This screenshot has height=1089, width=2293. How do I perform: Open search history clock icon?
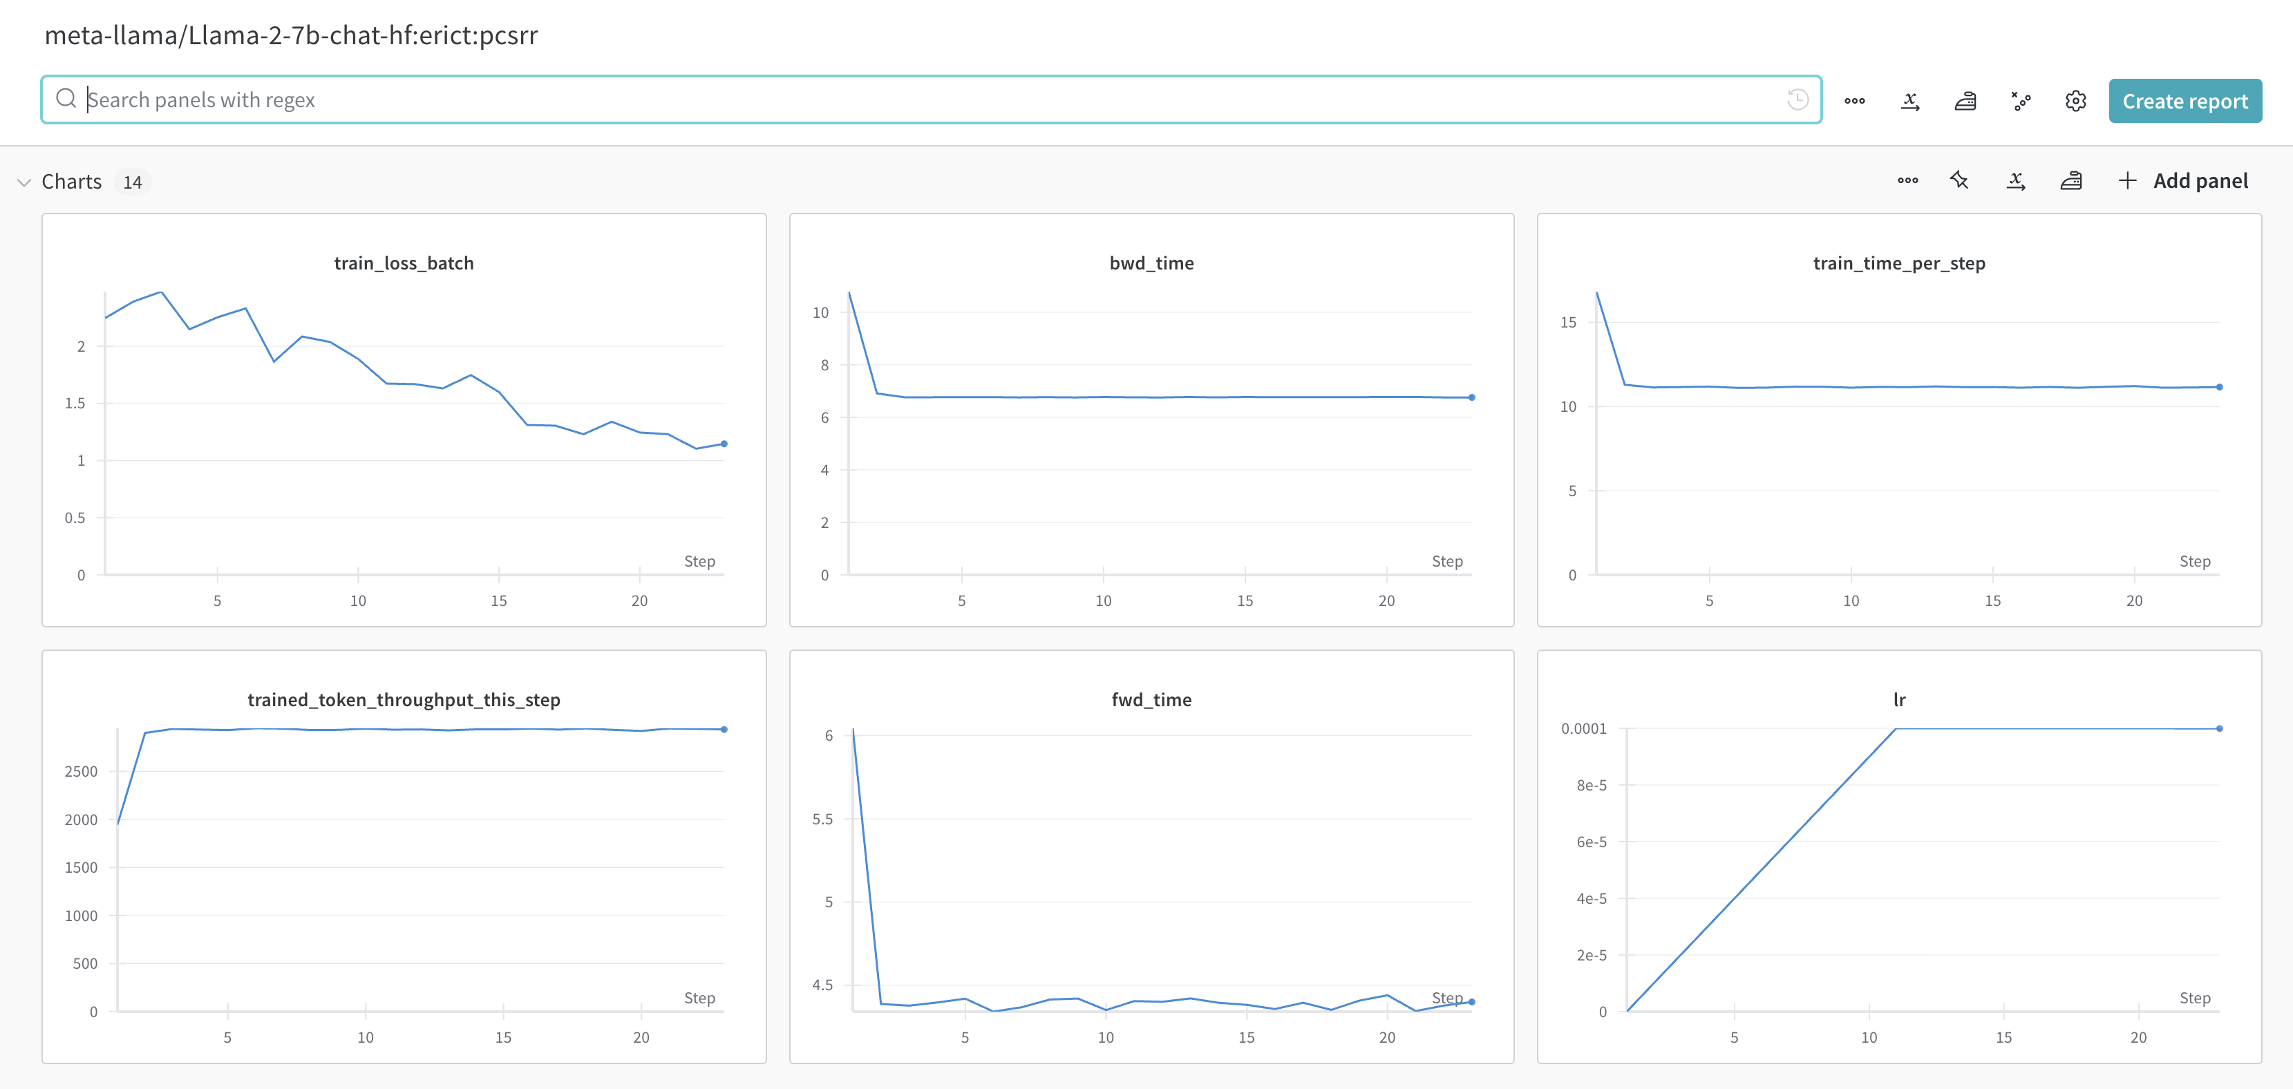[x=1797, y=100]
